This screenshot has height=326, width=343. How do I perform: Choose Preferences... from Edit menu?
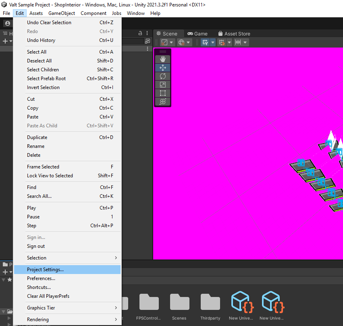[67, 278]
